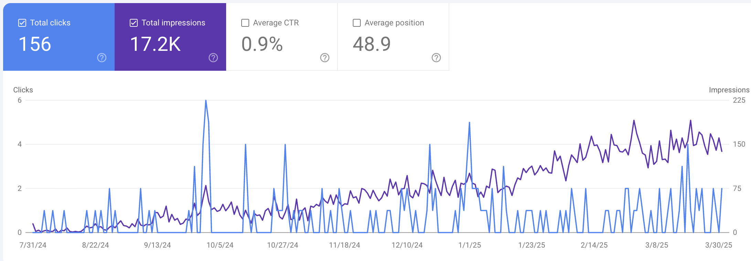Click the Impressions axis title

tap(729, 90)
